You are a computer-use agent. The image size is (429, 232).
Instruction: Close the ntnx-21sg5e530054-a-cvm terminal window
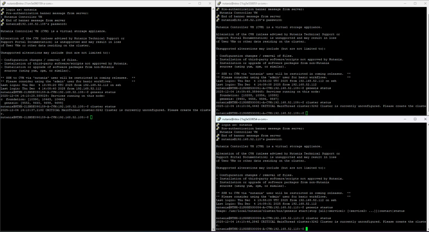[425, 119]
